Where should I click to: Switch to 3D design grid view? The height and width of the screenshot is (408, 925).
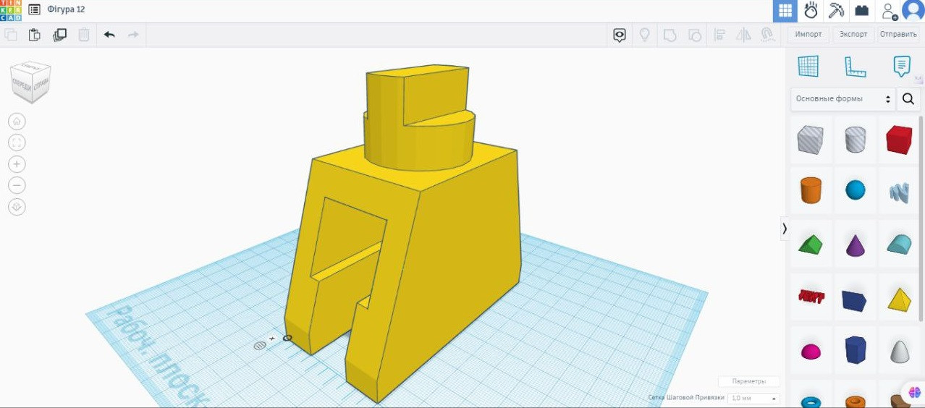coord(785,11)
